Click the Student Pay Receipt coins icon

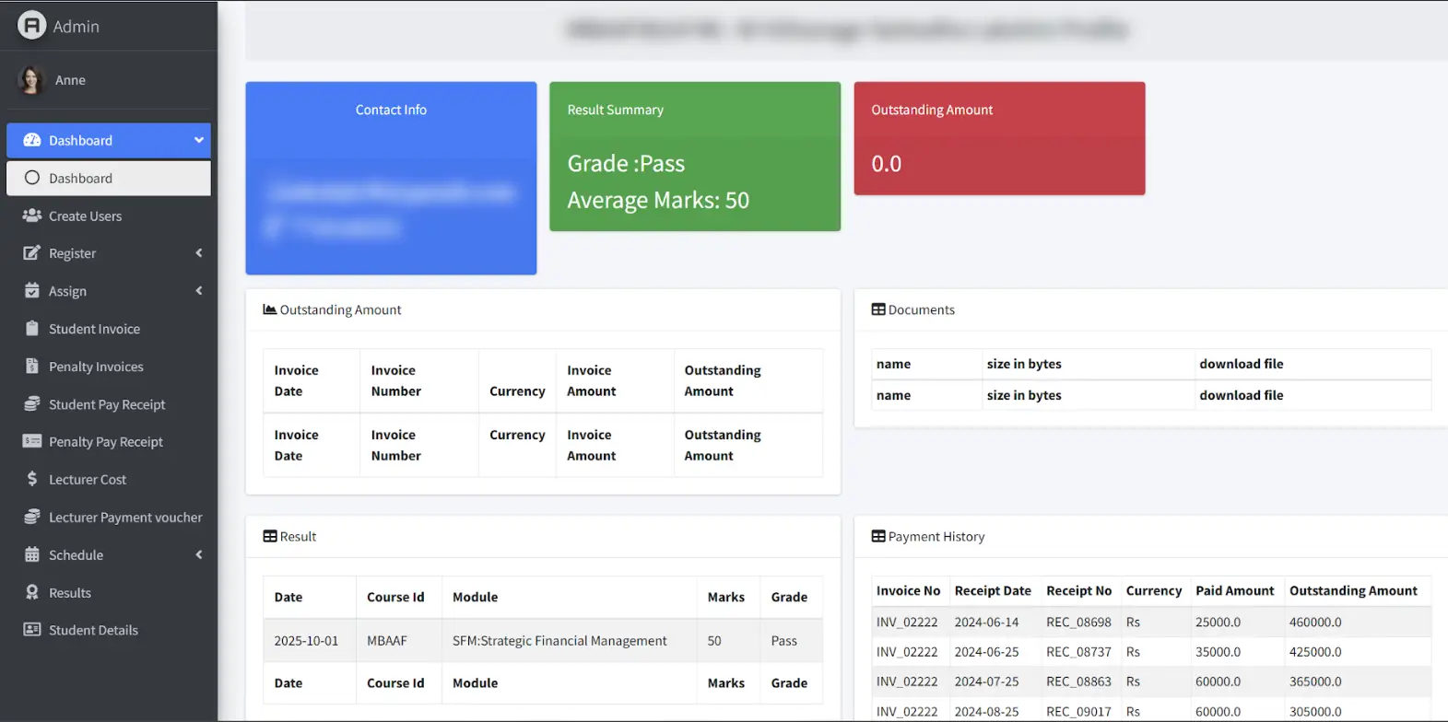coord(32,404)
